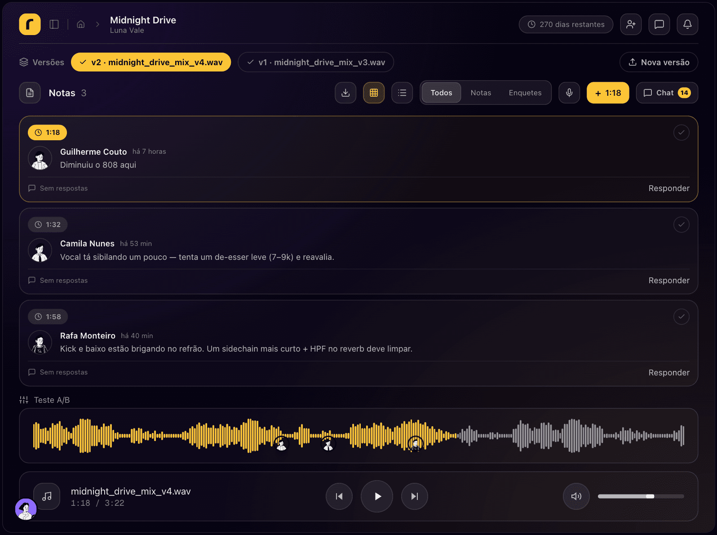Click the download notes icon
Screen dimensions: 717x535
(x=345, y=93)
